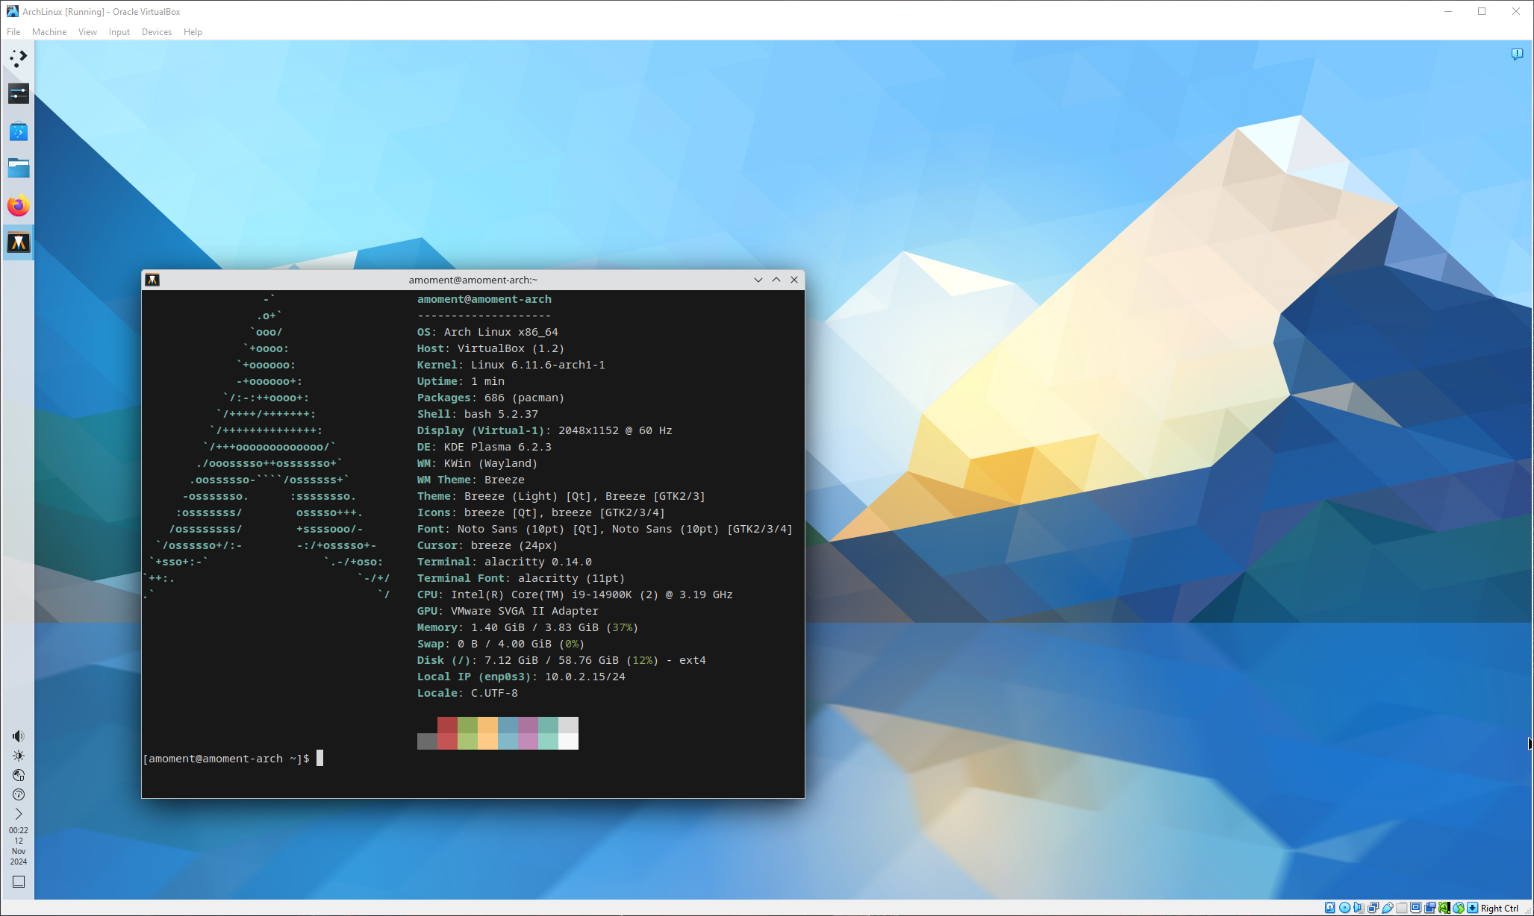Click the Alacritty task manager icon
1534x916 pixels.
click(x=18, y=242)
